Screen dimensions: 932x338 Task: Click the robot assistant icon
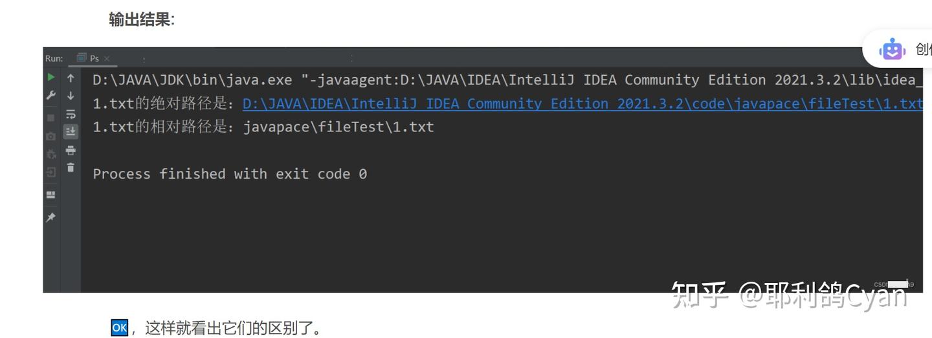893,49
